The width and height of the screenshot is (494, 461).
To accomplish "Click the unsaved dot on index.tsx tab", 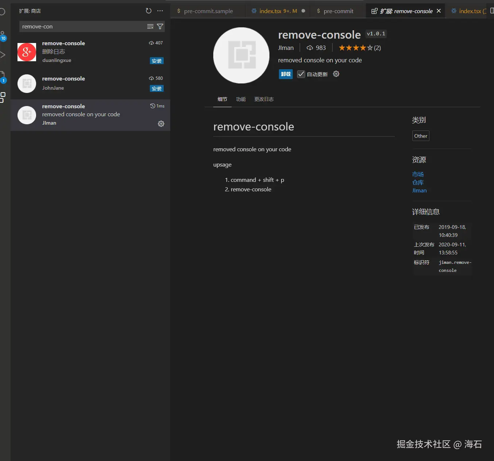I will [303, 11].
